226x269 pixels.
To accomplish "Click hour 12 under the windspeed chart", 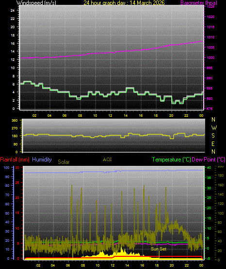I will (x=110, y=115).
